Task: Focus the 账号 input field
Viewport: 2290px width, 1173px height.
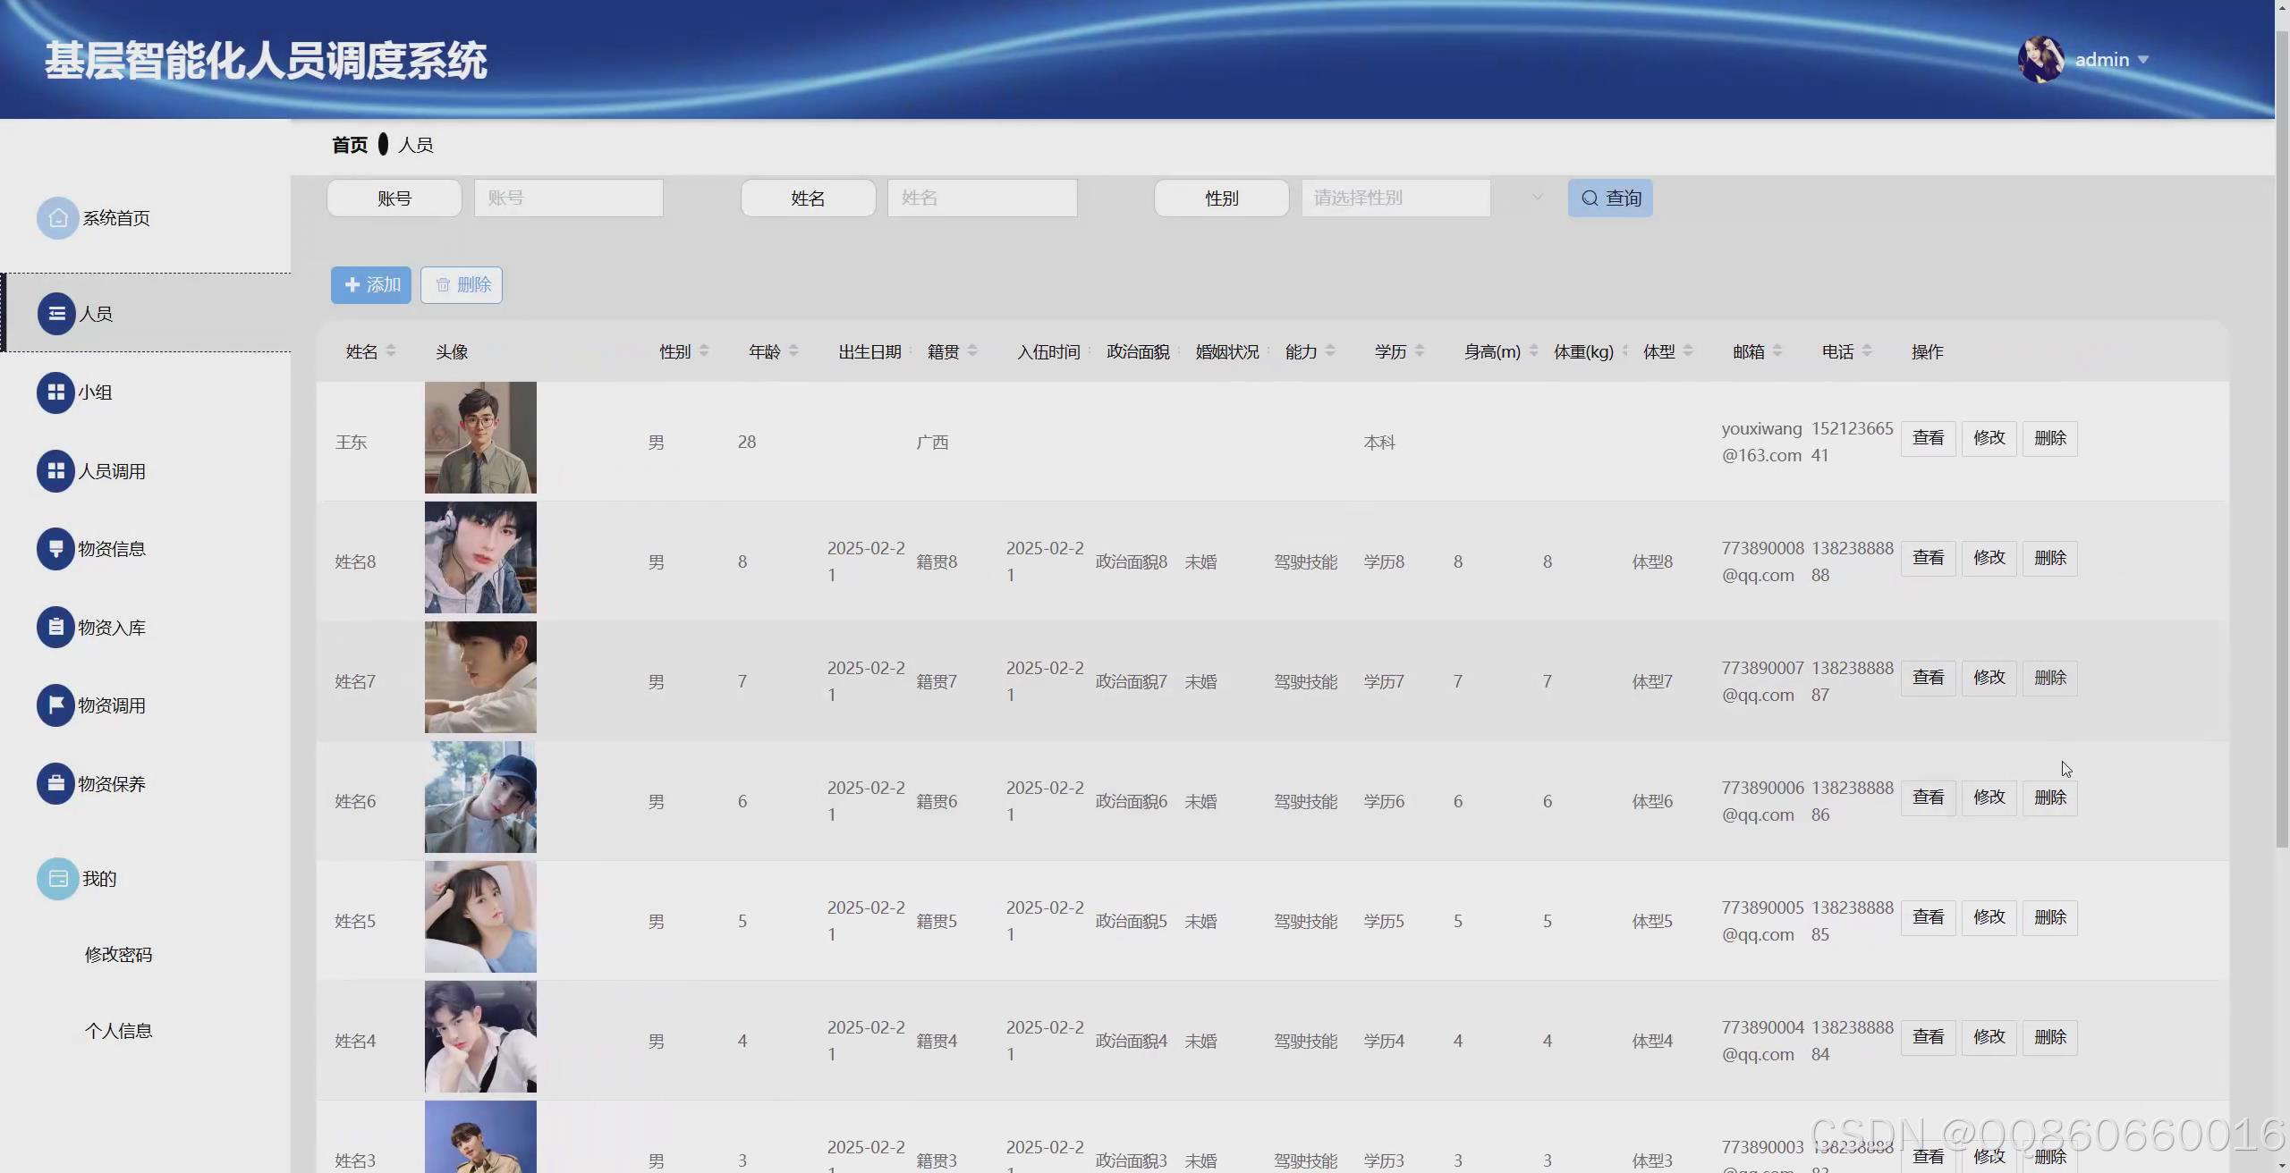Action: 569,198
